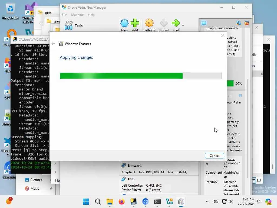
Task: Open the VirtualBox Machine menu
Action: [x=77, y=15]
